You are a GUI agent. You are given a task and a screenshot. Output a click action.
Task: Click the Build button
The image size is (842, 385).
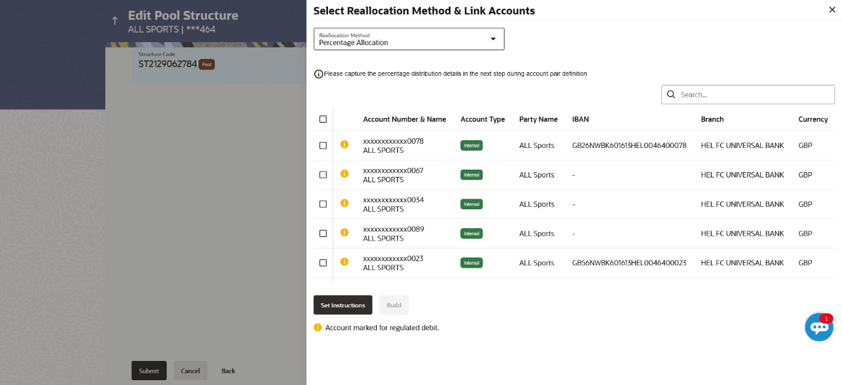[x=394, y=305]
